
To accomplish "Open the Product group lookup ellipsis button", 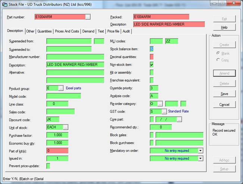I will click(61, 88).
